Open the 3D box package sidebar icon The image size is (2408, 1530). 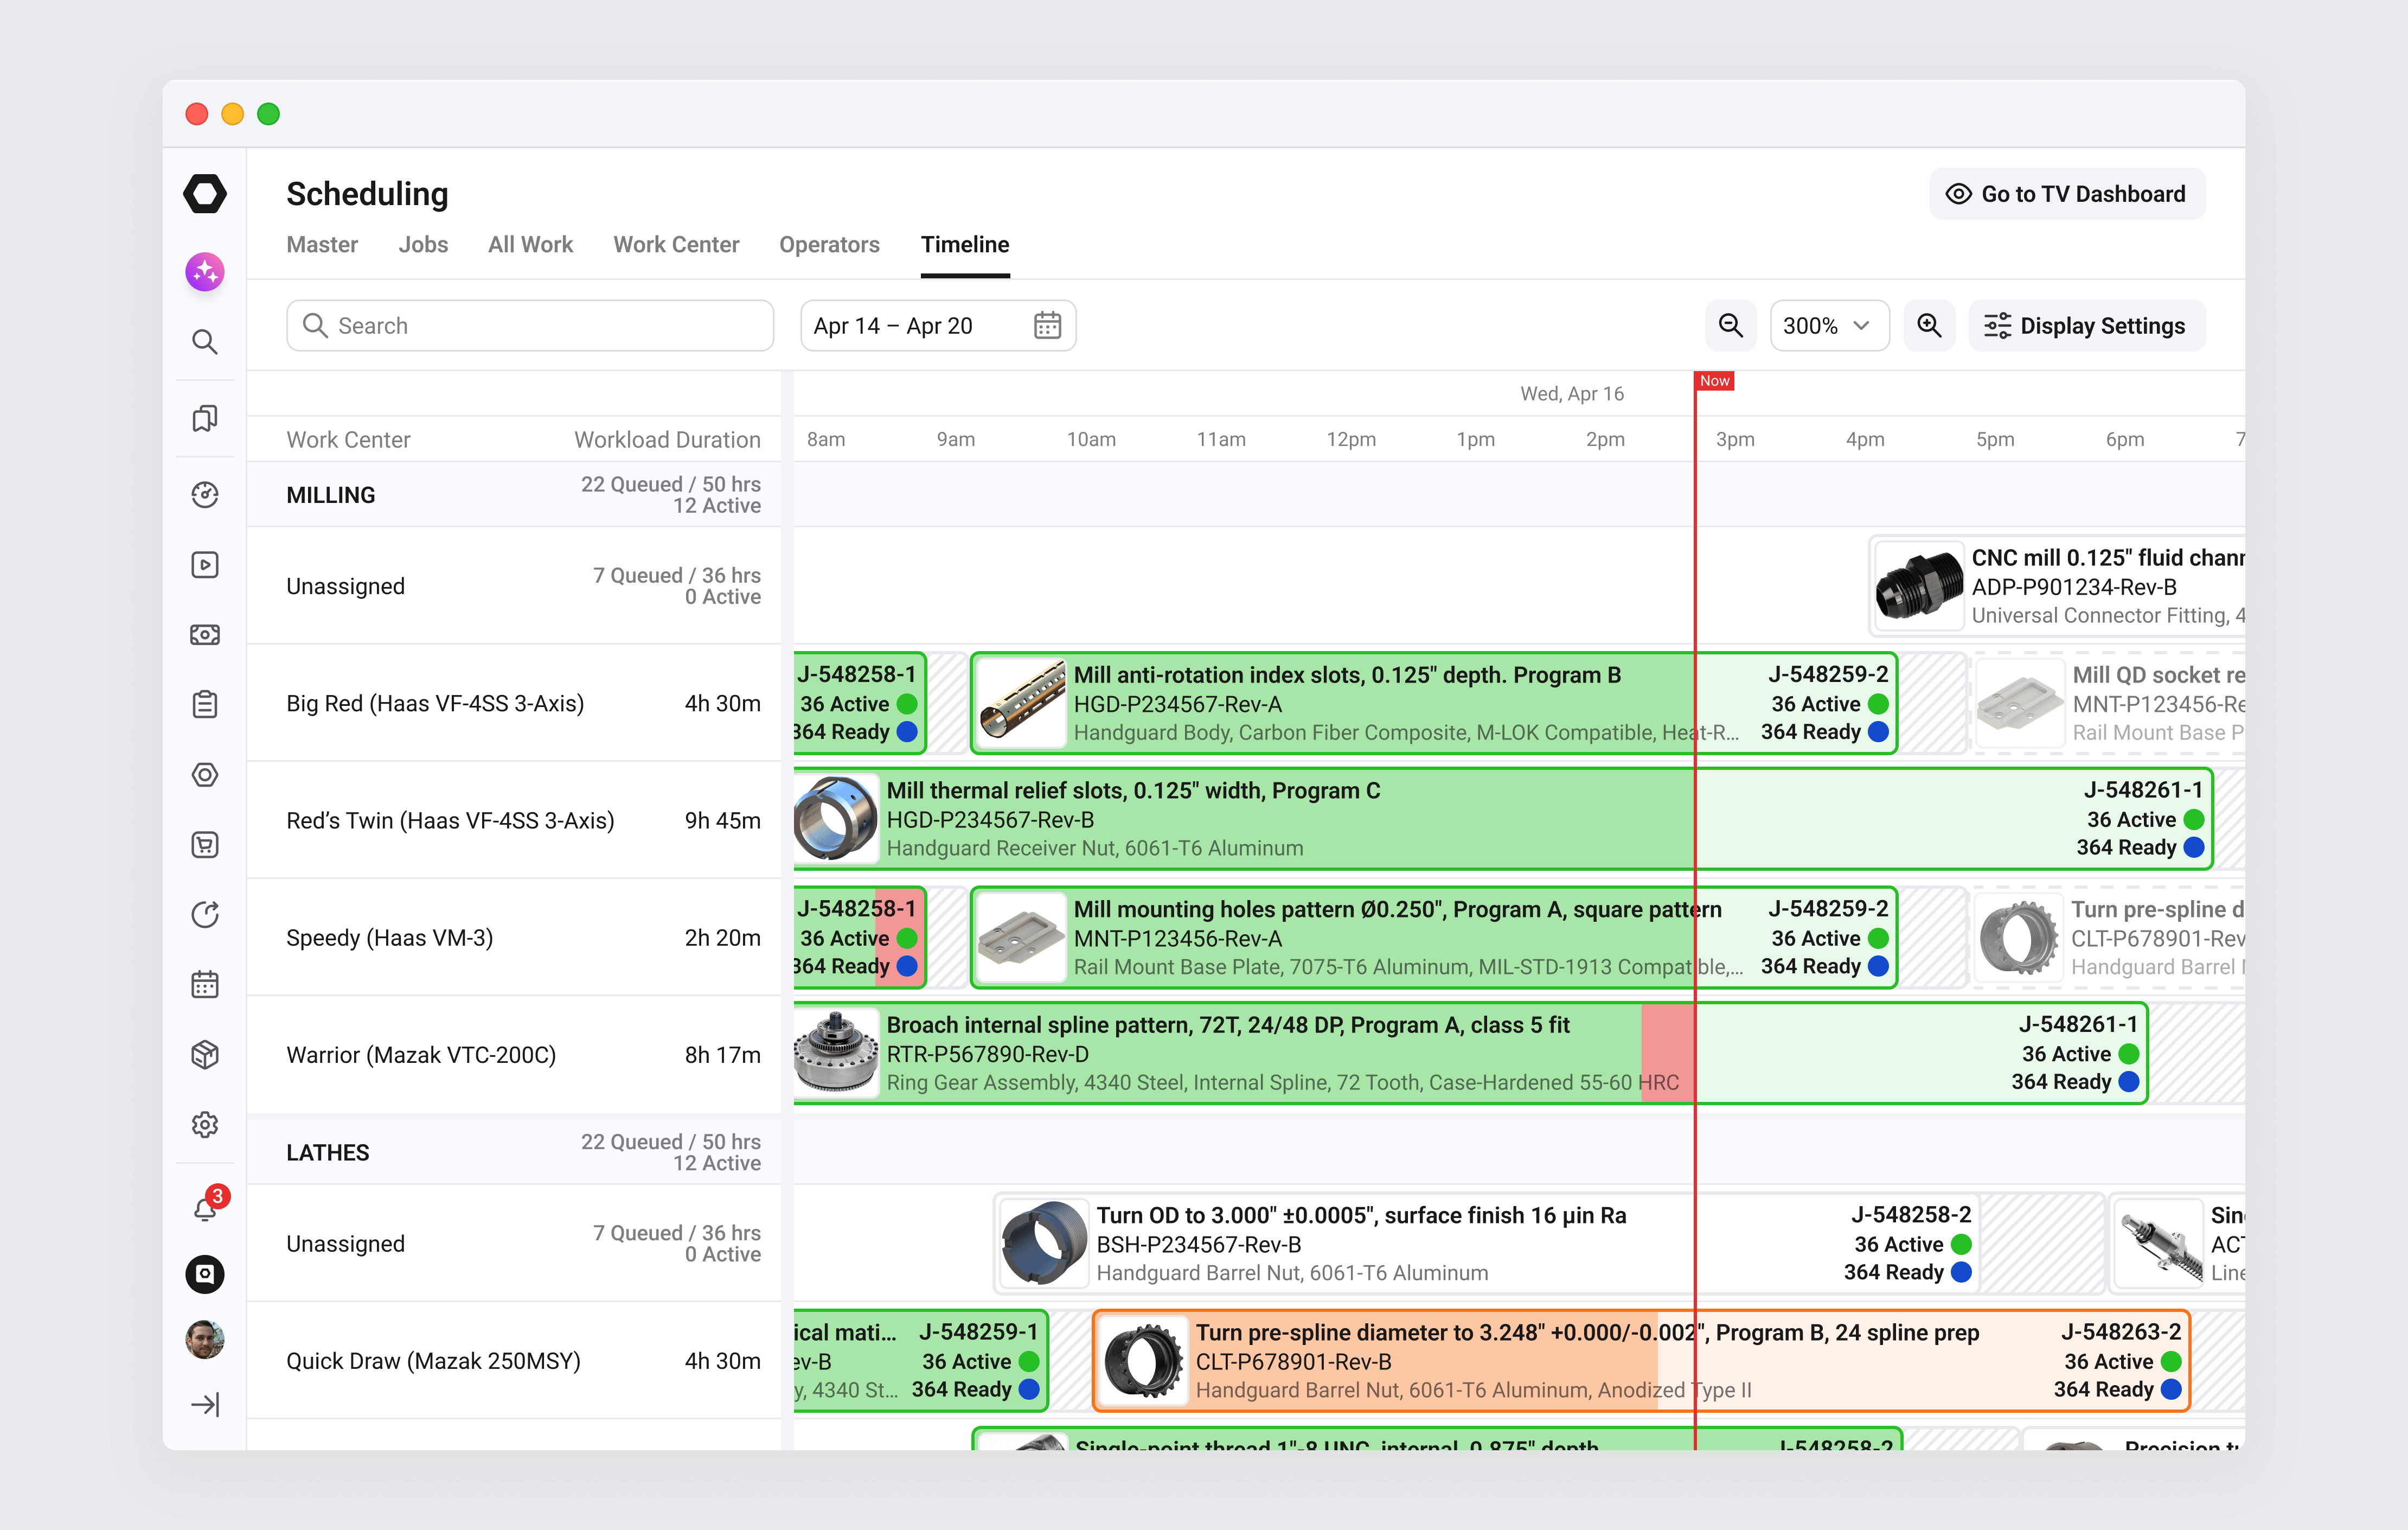(205, 1055)
